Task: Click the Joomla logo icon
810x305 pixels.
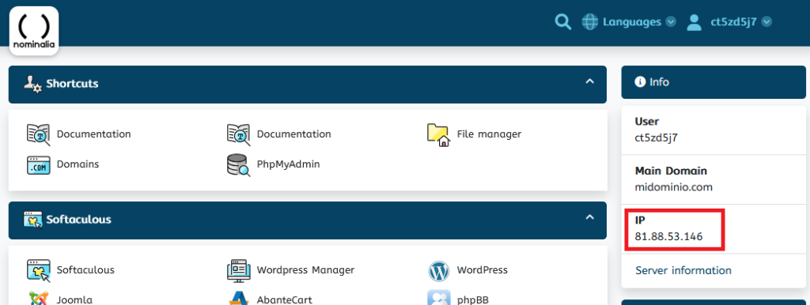Action: point(38,299)
